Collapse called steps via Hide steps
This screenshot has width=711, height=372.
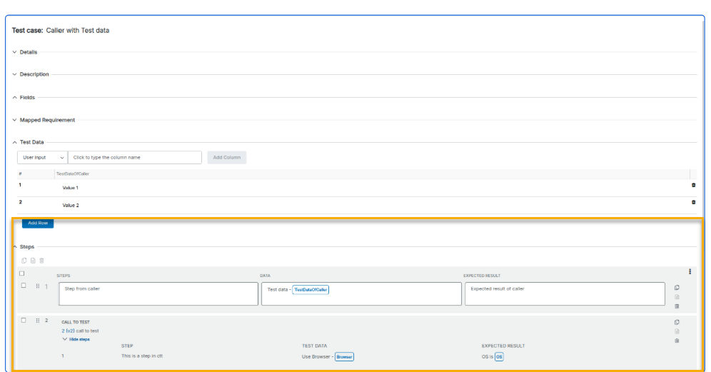76,339
